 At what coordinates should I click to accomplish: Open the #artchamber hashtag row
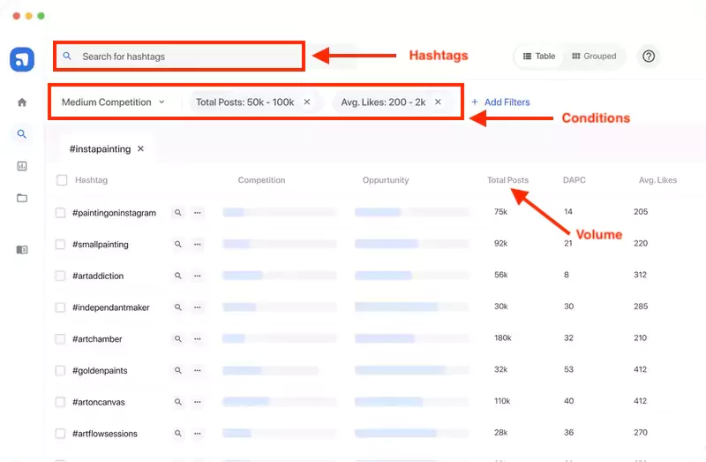97,339
